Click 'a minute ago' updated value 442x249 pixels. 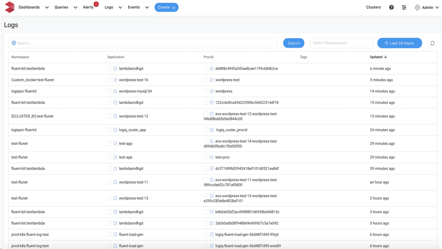click(x=380, y=68)
